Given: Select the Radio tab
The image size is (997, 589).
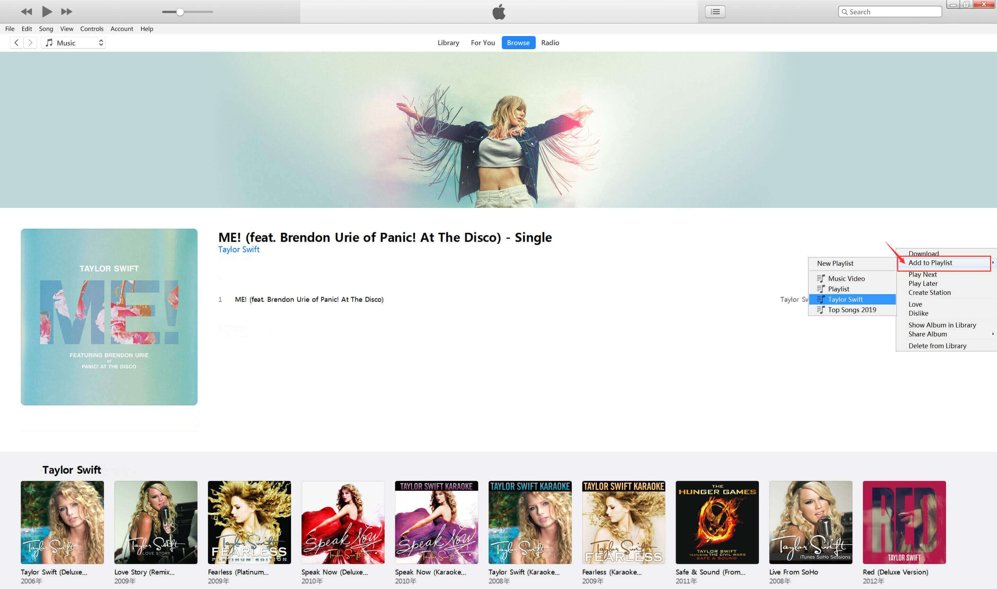Looking at the screenshot, I should 550,42.
